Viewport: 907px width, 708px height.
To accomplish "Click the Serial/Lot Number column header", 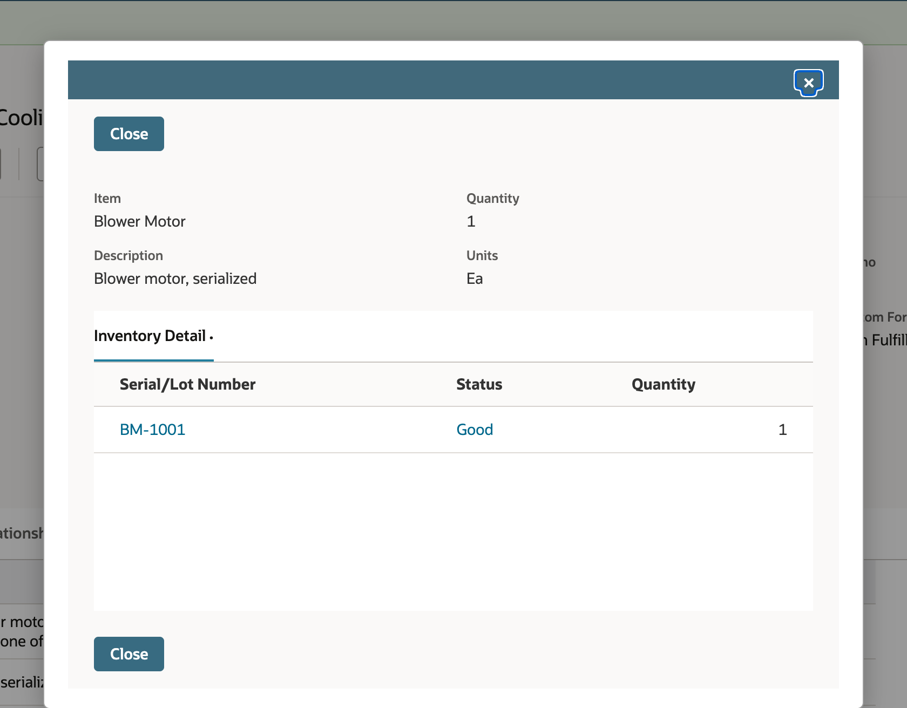I will (187, 384).
